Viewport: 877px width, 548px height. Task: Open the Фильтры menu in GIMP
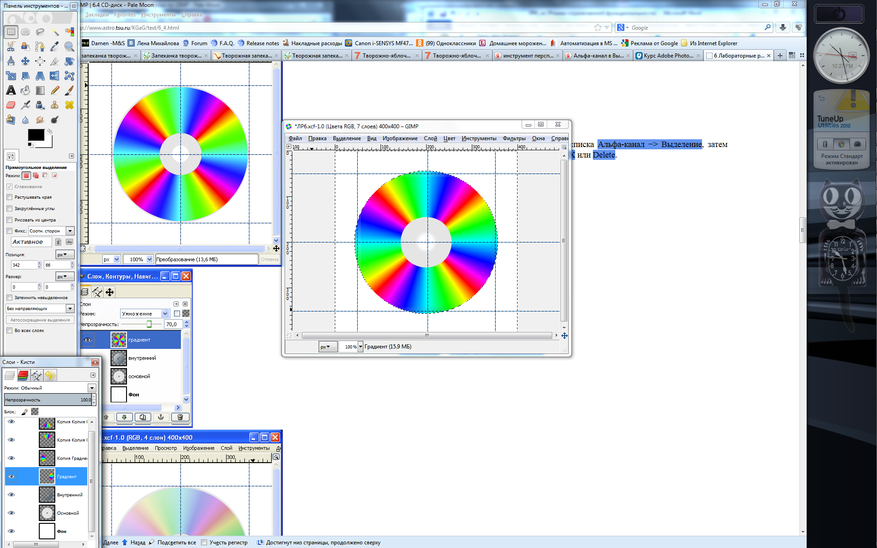(x=514, y=138)
